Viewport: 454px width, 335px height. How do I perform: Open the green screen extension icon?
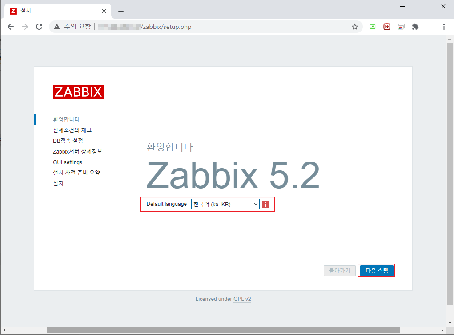373,27
